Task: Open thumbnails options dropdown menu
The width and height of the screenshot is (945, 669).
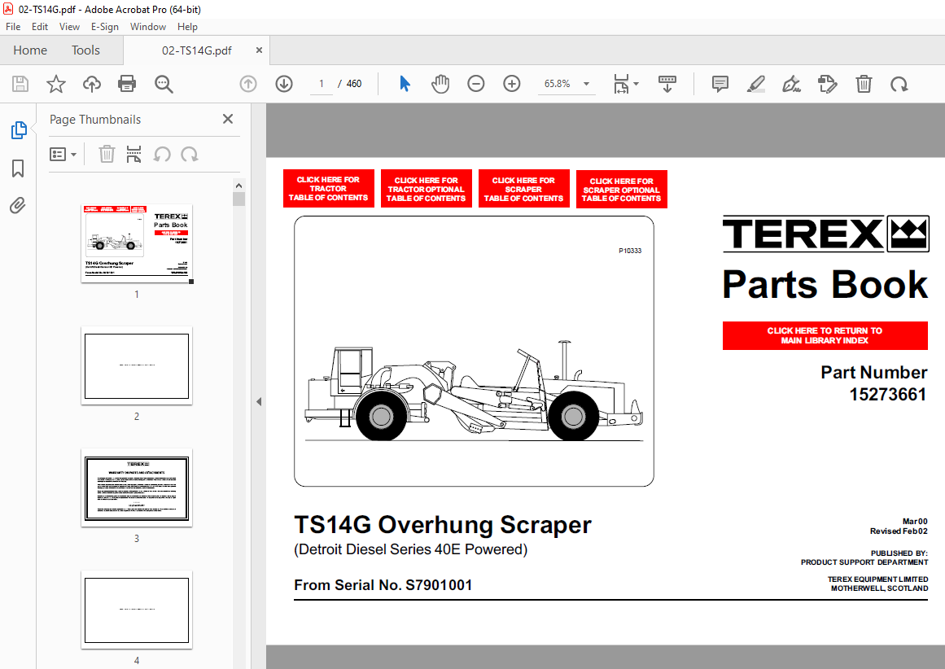Action: coord(63,155)
